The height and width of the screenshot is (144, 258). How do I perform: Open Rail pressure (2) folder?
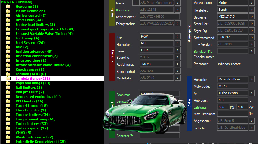pos(30,92)
